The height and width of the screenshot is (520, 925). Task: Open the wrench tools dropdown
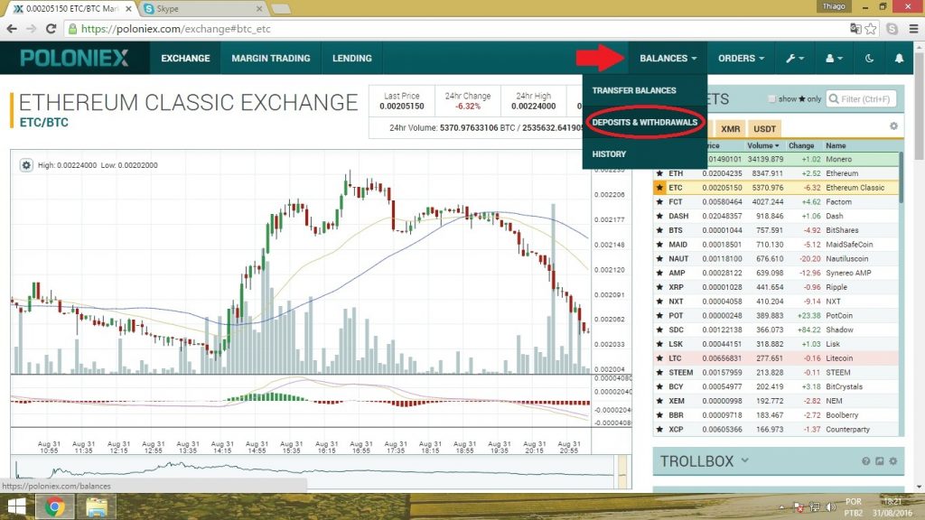[796, 59]
